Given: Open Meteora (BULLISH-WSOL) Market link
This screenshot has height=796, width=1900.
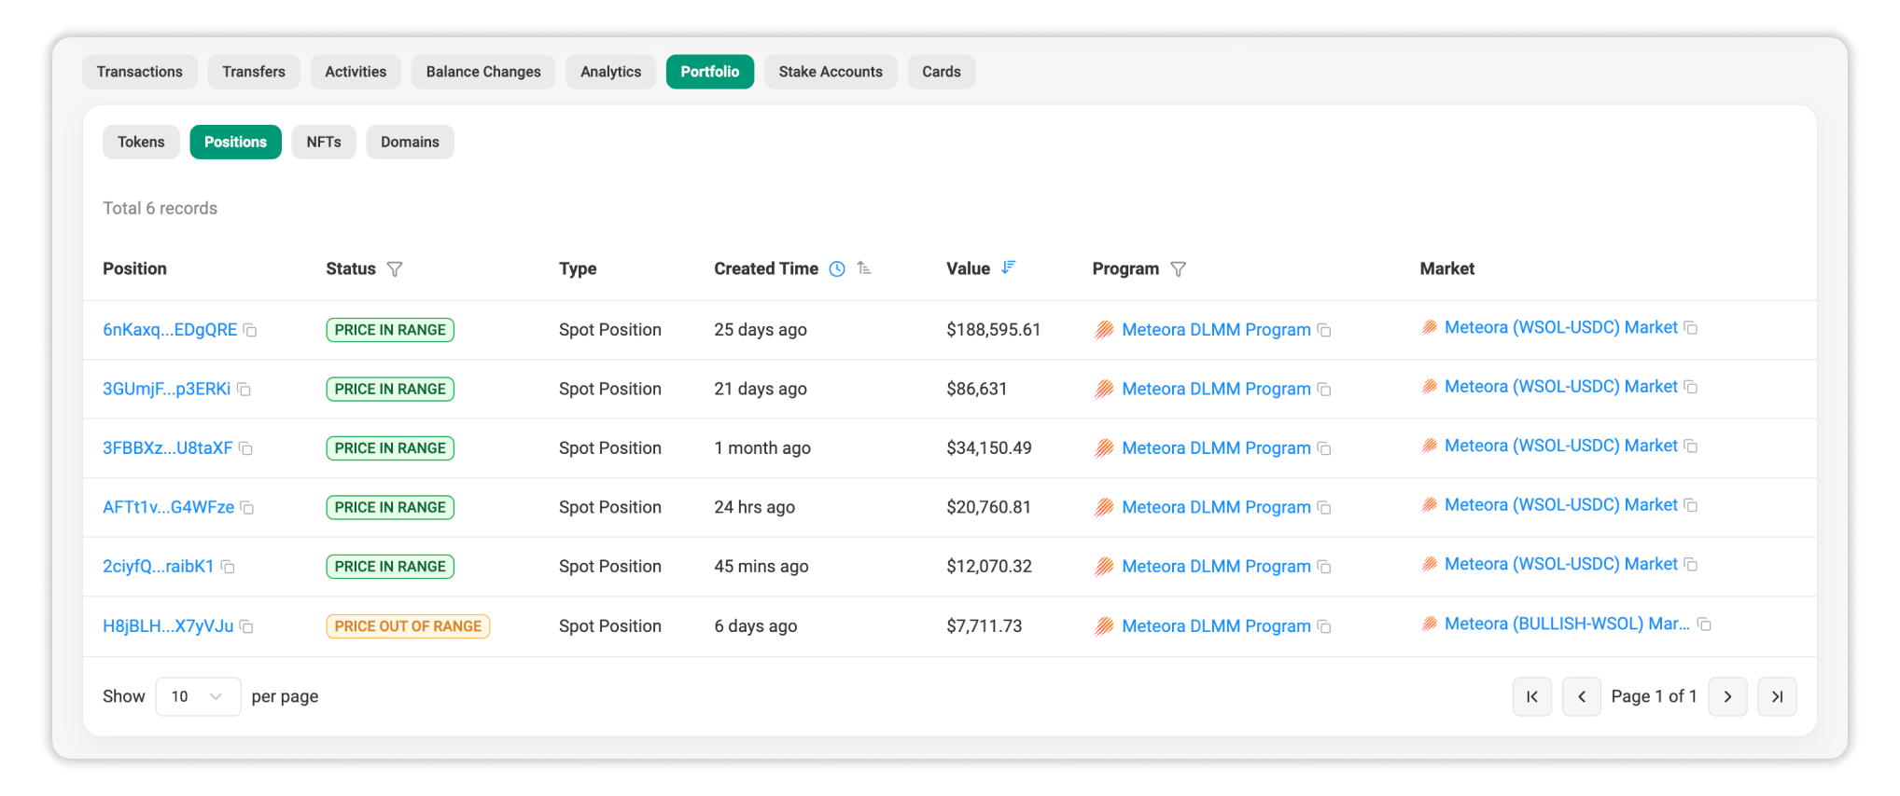Looking at the screenshot, I should [1566, 624].
